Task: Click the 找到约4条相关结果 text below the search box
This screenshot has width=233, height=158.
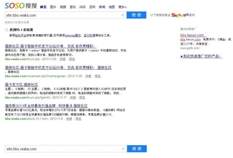Action: click(x=17, y=22)
